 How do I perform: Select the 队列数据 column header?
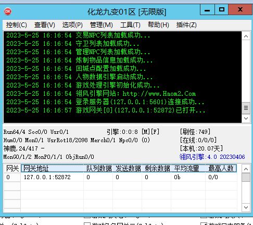pyautogui.click(x=98, y=168)
